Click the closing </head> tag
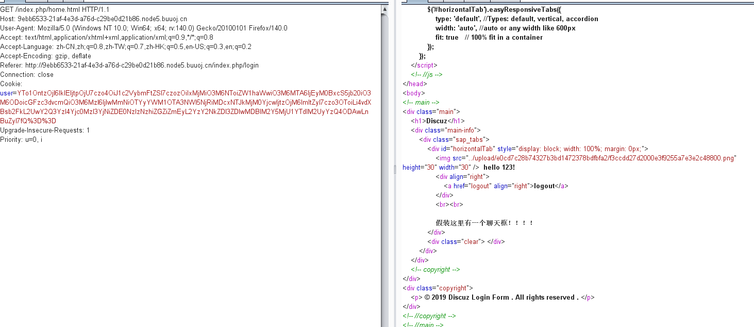Image resolution: width=754 pixels, height=327 pixels. (x=415, y=84)
